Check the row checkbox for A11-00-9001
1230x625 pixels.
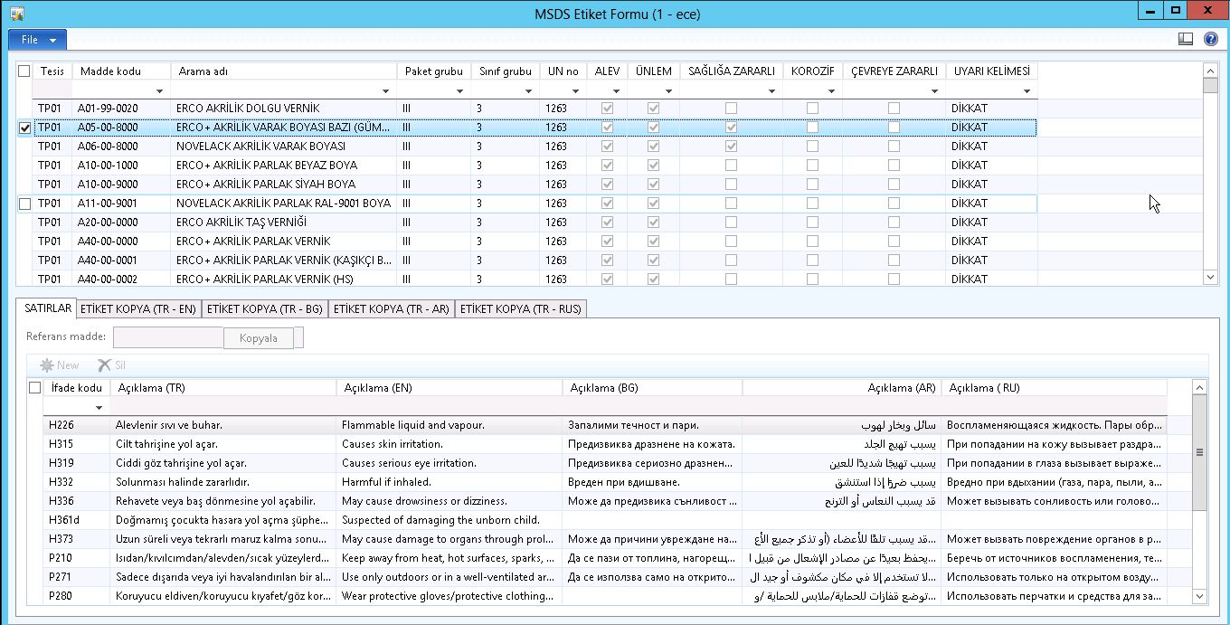click(x=24, y=204)
